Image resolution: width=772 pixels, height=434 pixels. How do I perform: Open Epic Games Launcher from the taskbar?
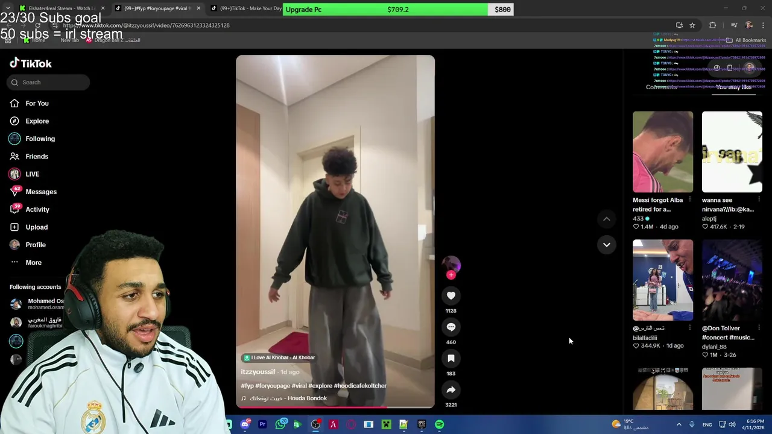(x=422, y=424)
